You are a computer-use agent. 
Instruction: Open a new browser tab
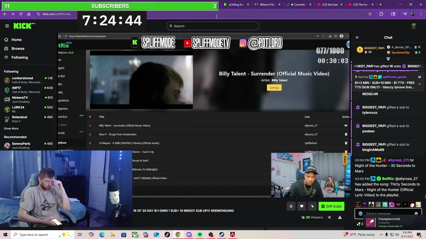pos(380,5)
